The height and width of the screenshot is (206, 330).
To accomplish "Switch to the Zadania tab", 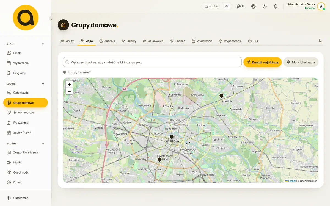I will click(107, 41).
